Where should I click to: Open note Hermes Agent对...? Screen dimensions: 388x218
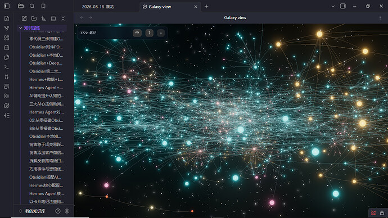tap(47, 112)
